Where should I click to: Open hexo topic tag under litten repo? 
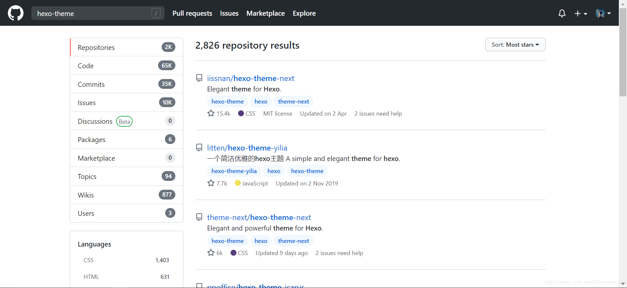click(274, 171)
